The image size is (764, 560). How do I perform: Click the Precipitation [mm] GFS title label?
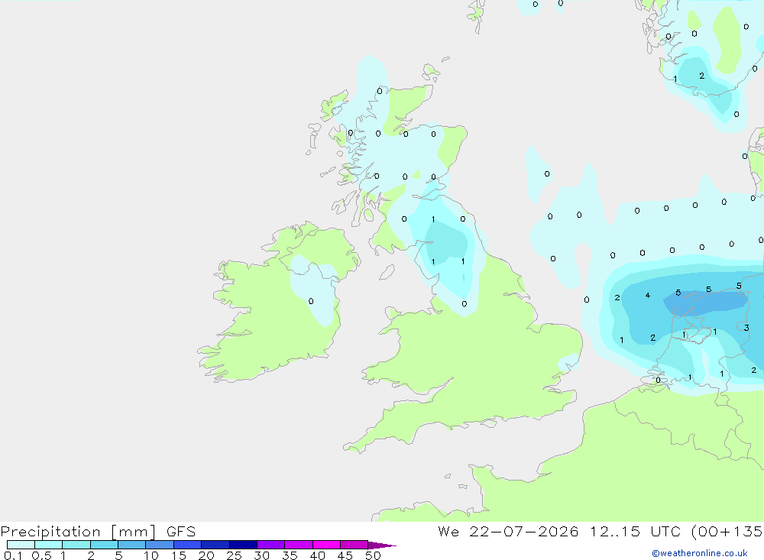[x=98, y=532]
